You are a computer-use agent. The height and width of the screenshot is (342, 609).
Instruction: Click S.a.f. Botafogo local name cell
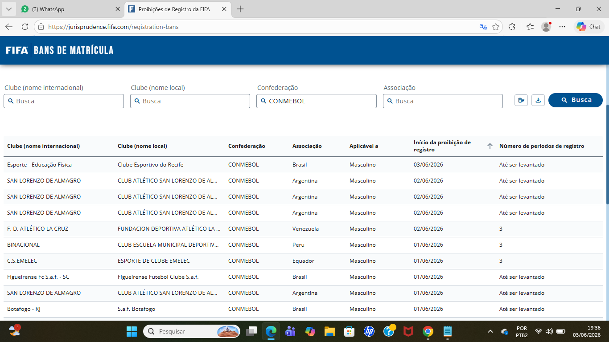136,309
